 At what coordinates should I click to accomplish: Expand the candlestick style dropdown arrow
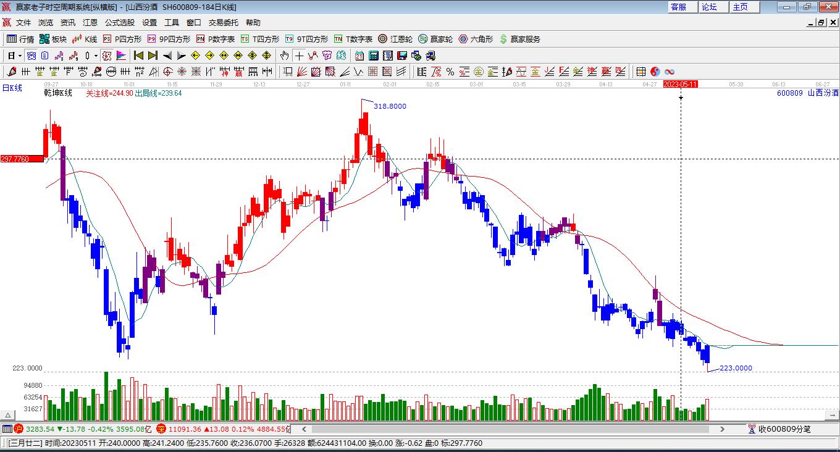pyautogui.click(x=96, y=56)
